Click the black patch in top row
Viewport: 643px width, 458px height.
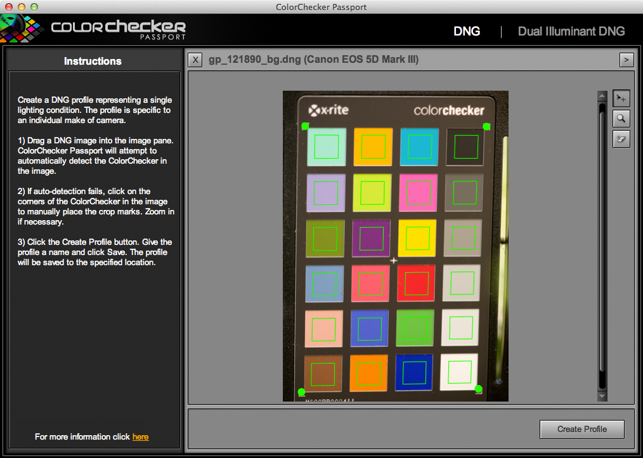(x=465, y=147)
